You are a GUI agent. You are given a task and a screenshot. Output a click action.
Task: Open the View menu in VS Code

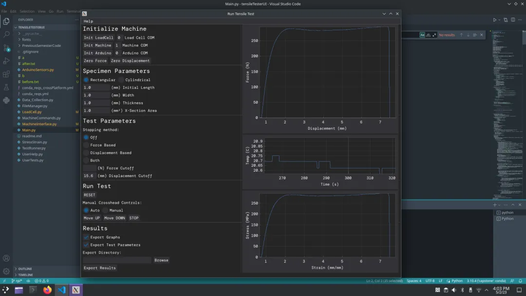(41, 11)
